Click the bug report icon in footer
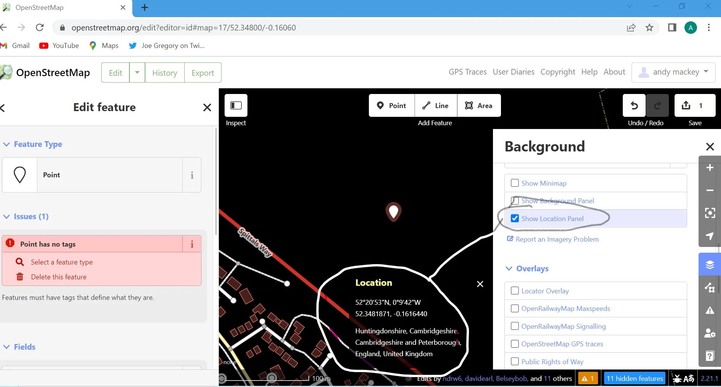This screenshot has width=721, height=387. pyautogui.click(x=677, y=379)
